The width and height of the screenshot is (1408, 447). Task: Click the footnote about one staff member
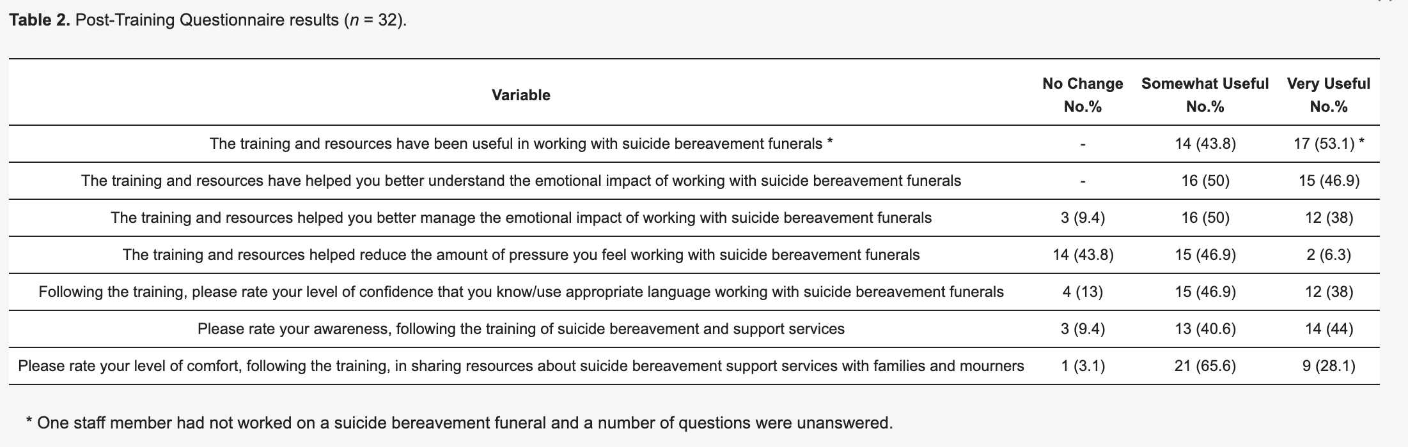[x=459, y=423]
